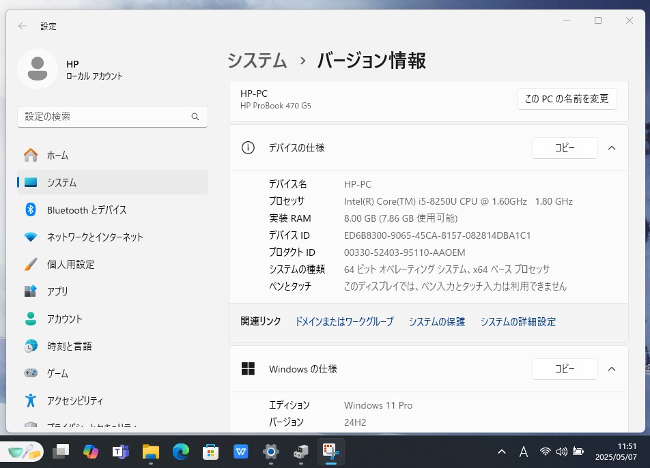650x468 pixels.
Task: Click the person icon beside アカウント
Action: [x=31, y=319]
